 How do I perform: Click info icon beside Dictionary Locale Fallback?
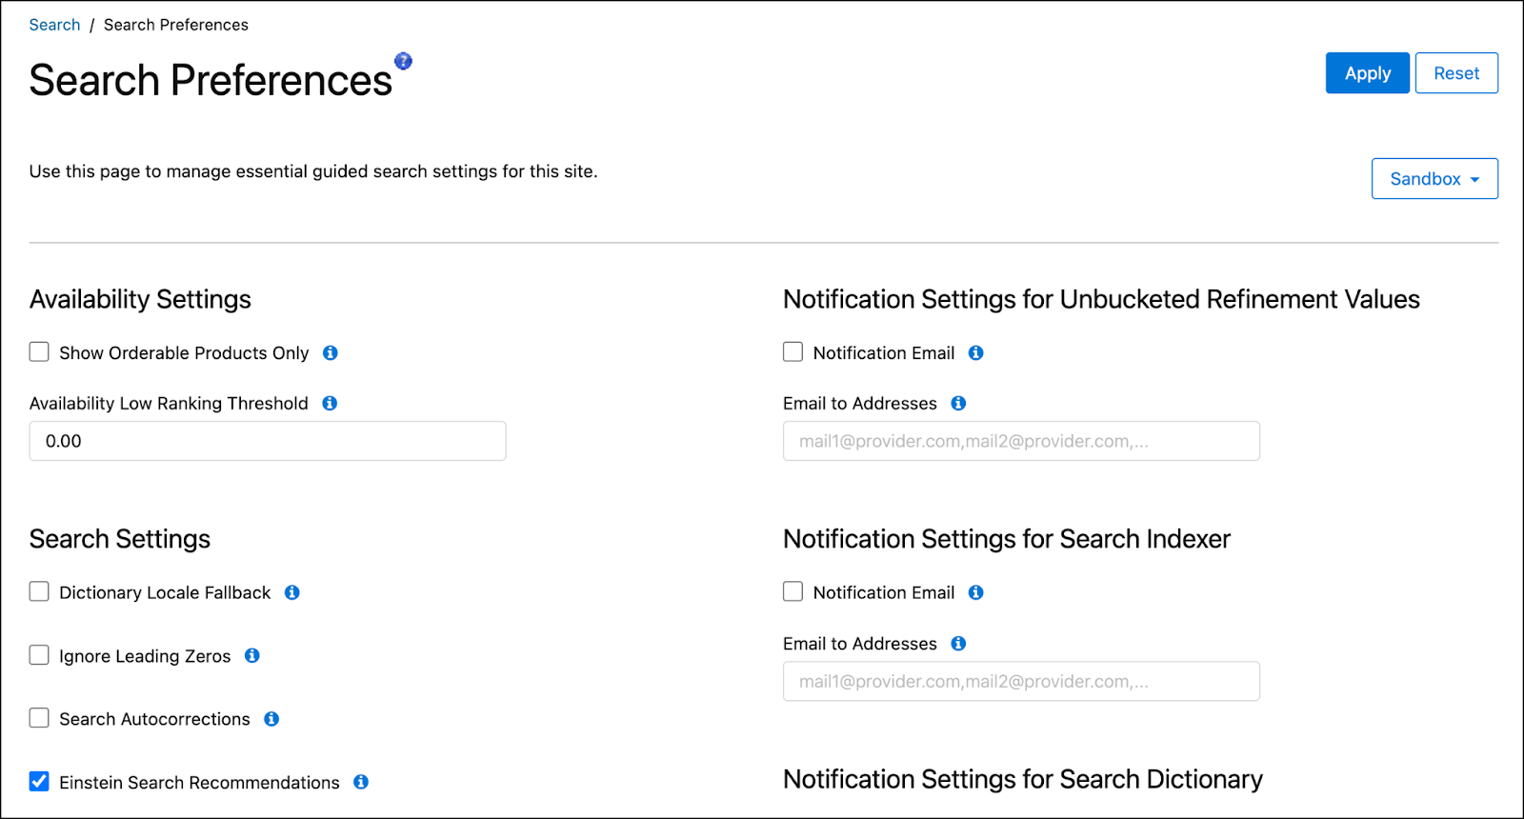[x=292, y=592]
